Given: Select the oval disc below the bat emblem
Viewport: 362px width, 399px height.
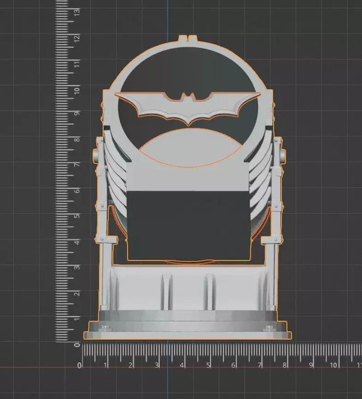Looking at the screenshot, I should (190, 148).
